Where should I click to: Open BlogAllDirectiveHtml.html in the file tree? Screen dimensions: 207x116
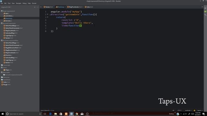pos(12,48)
